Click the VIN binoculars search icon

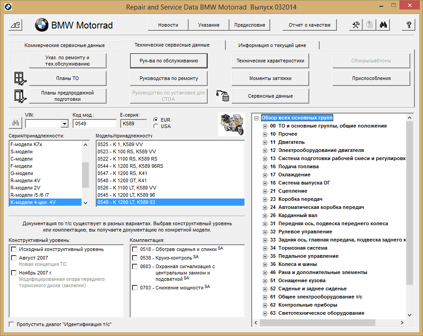coord(15,123)
